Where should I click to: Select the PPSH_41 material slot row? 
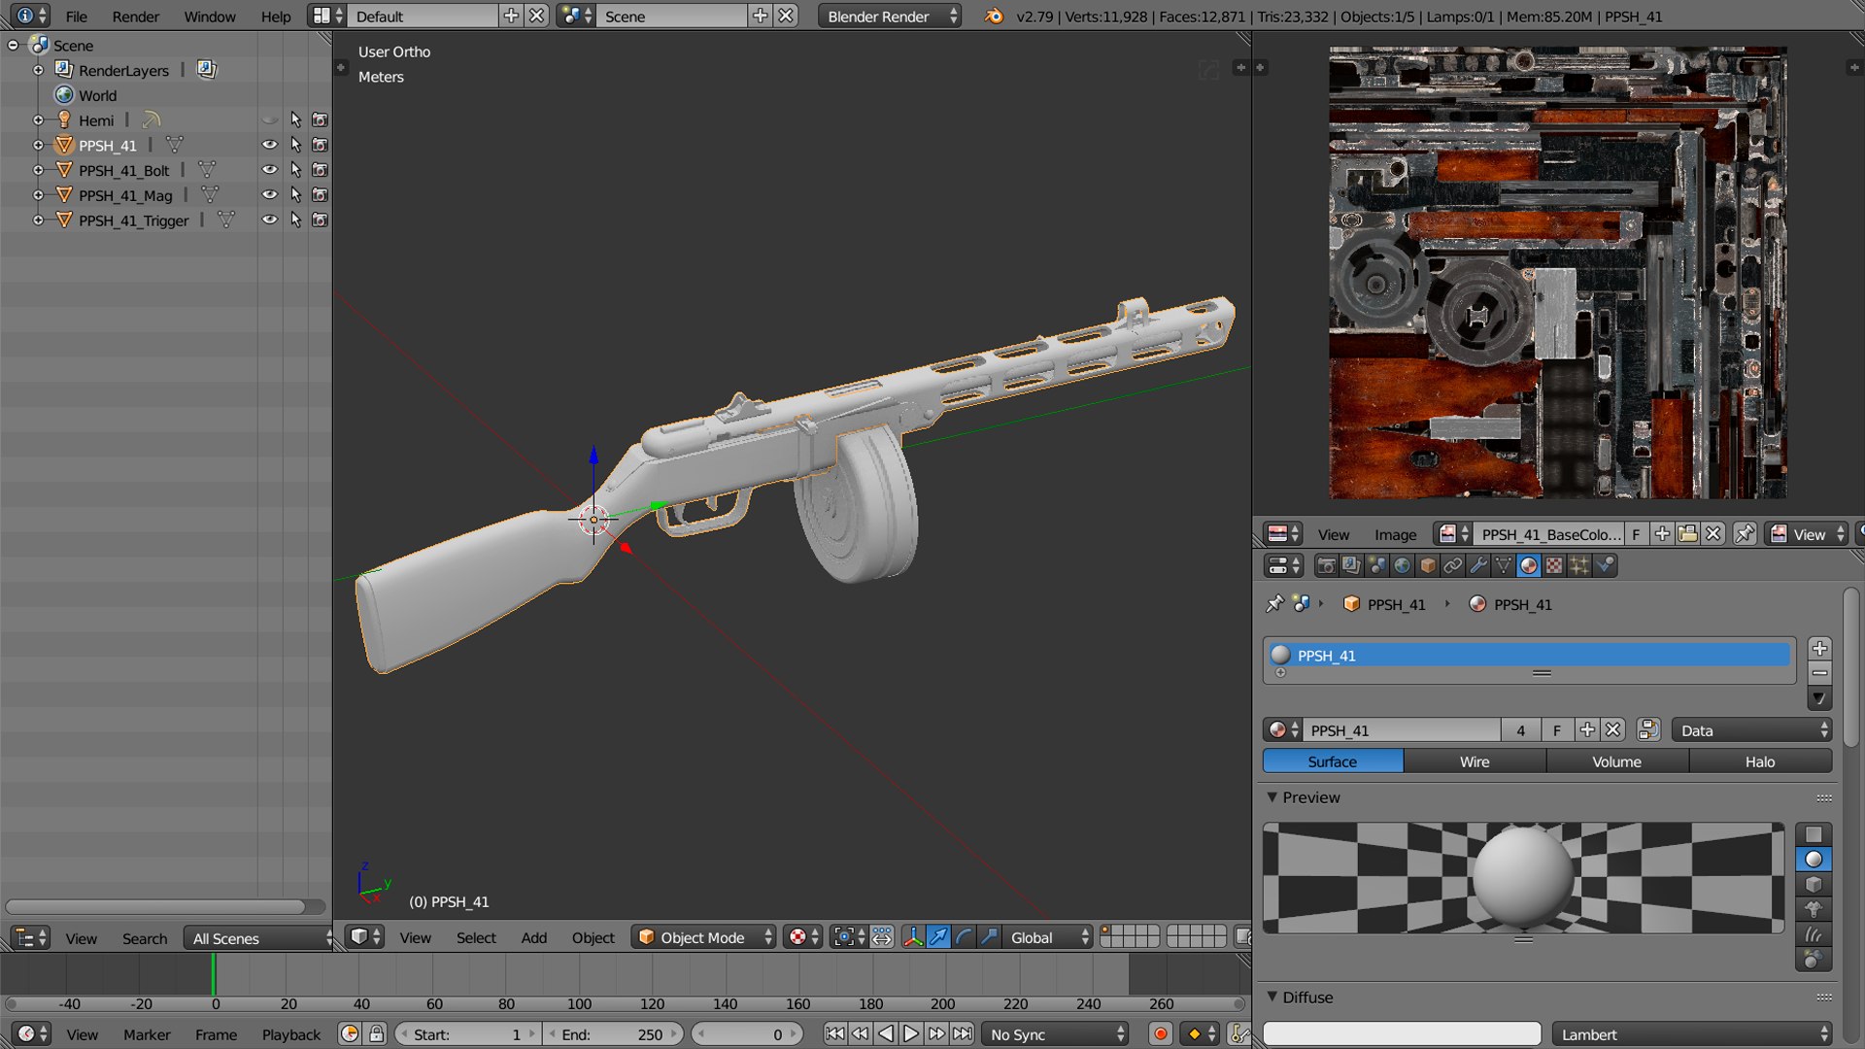tap(1530, 656)
